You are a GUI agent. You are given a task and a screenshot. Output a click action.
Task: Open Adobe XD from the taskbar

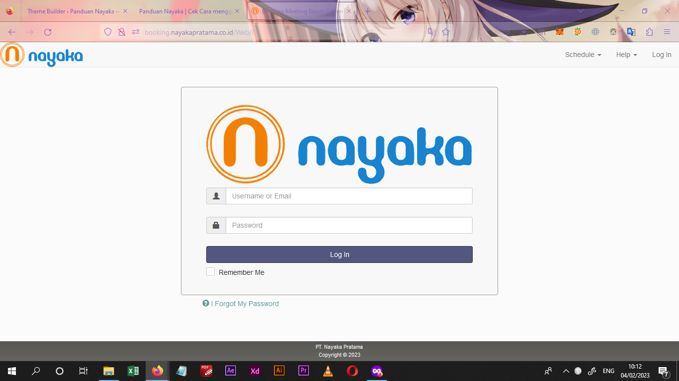[255, 371]
